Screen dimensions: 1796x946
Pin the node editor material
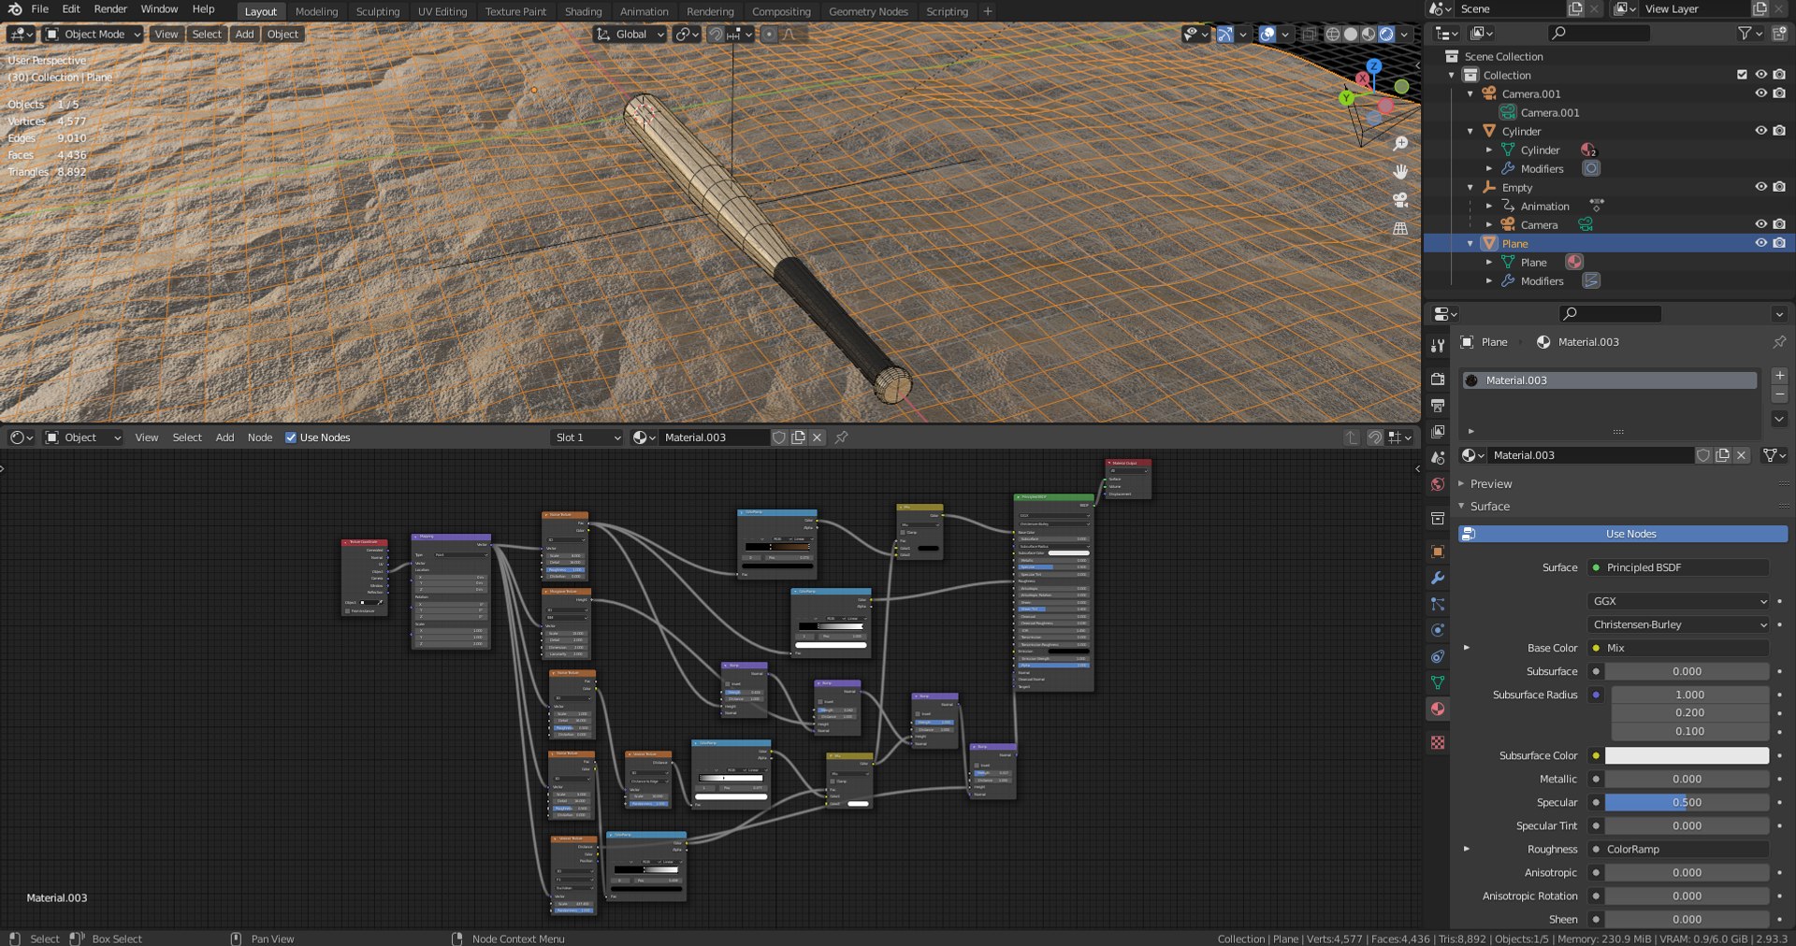click(x=841, y=437)
